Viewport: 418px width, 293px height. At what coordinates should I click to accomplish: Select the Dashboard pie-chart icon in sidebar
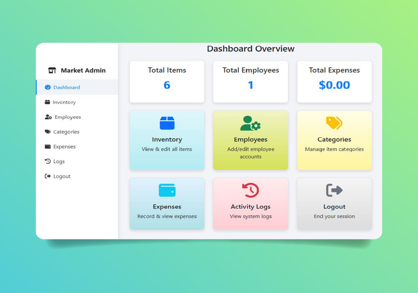tap(47, 87)
